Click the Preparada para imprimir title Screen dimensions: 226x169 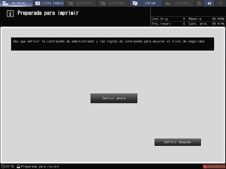coord(48,13)
